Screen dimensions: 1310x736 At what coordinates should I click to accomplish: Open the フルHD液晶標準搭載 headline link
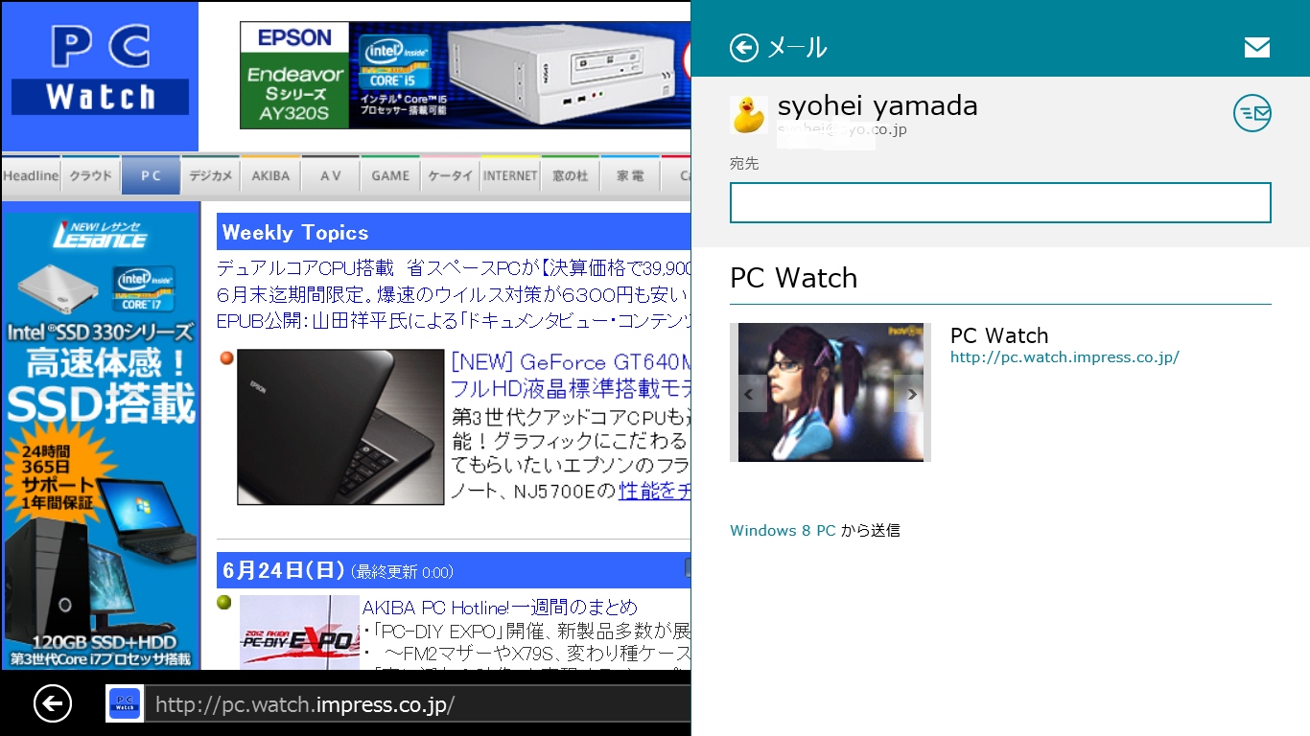click(571, 389)
